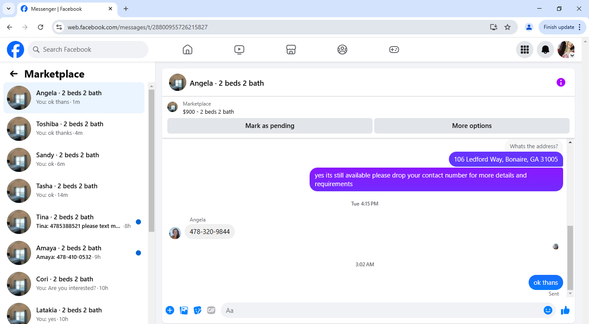Open conversation information purple icon
589x324 pixels.
click(561, 82)
